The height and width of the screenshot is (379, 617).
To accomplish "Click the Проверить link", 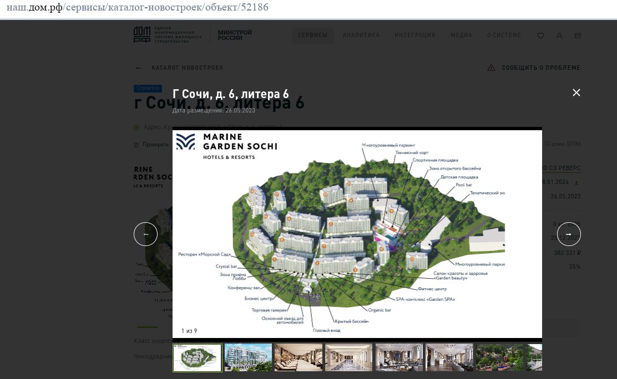I will tap(155, 145).
